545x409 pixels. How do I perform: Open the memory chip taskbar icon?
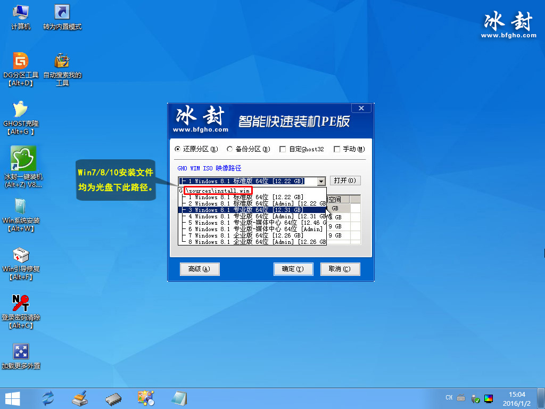tap(113, 399)
